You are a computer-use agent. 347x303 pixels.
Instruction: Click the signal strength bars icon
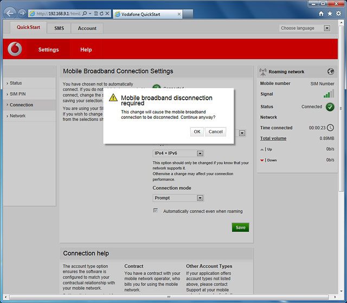coord(329,94)
